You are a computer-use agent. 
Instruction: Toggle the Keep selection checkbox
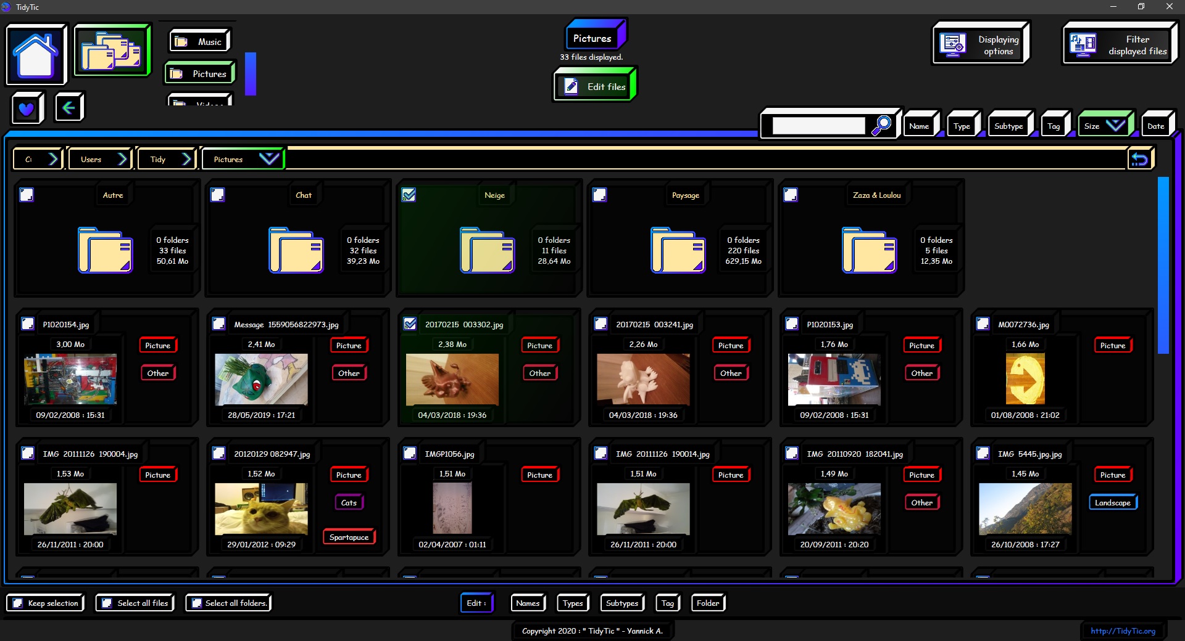pos(19,603)
